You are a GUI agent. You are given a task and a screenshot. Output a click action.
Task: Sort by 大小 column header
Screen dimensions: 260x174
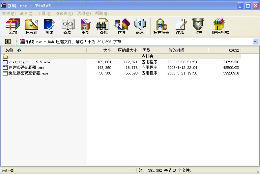(x=100, y=50)
